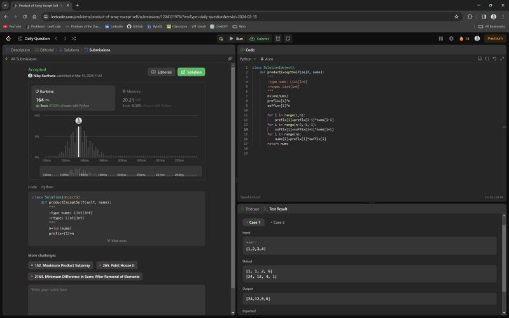The image size is (509, 318).
Task: Open the GitHub bookmark
Action: click(x=135, y=27)
